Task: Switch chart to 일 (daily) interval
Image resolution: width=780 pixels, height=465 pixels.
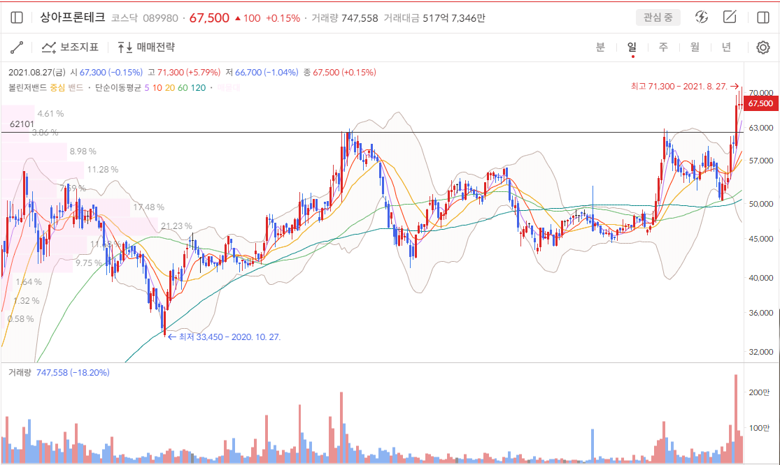Action: click(632, 47)
